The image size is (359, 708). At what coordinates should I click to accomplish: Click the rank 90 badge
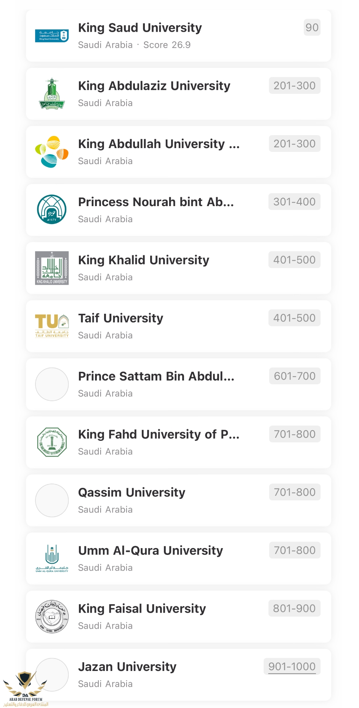312,27
